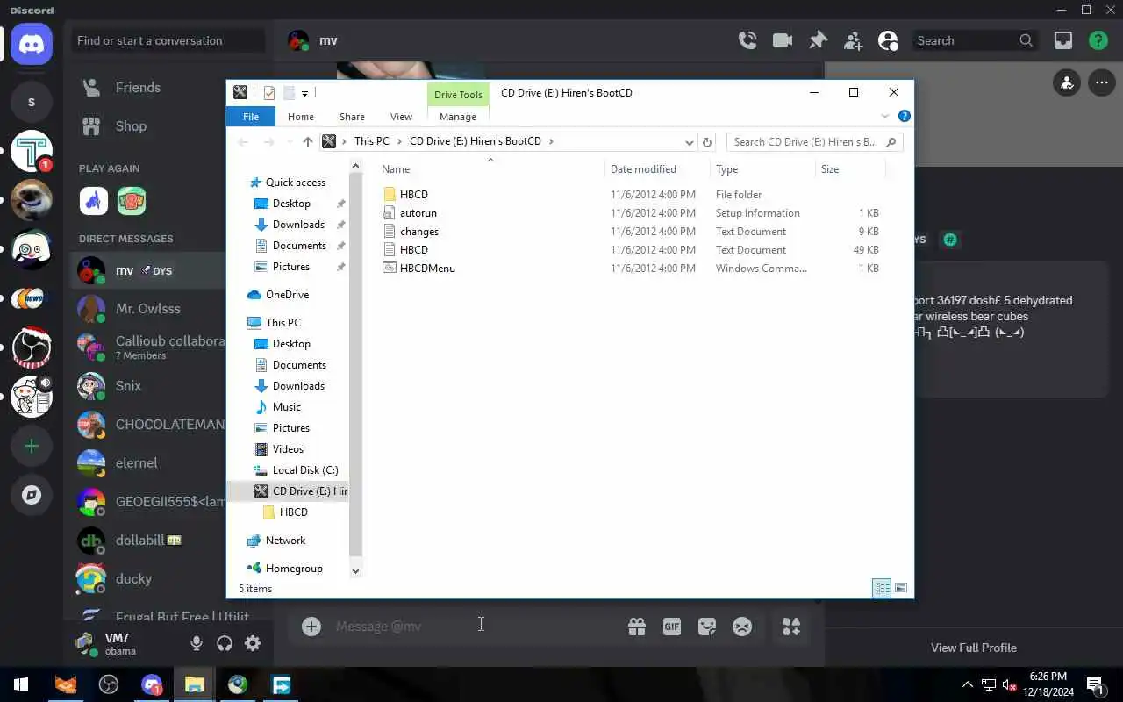Image resolution: width=1123 pixels, height=702 pixels.
Task: Click the Message @mv input field
Action: 474,627
